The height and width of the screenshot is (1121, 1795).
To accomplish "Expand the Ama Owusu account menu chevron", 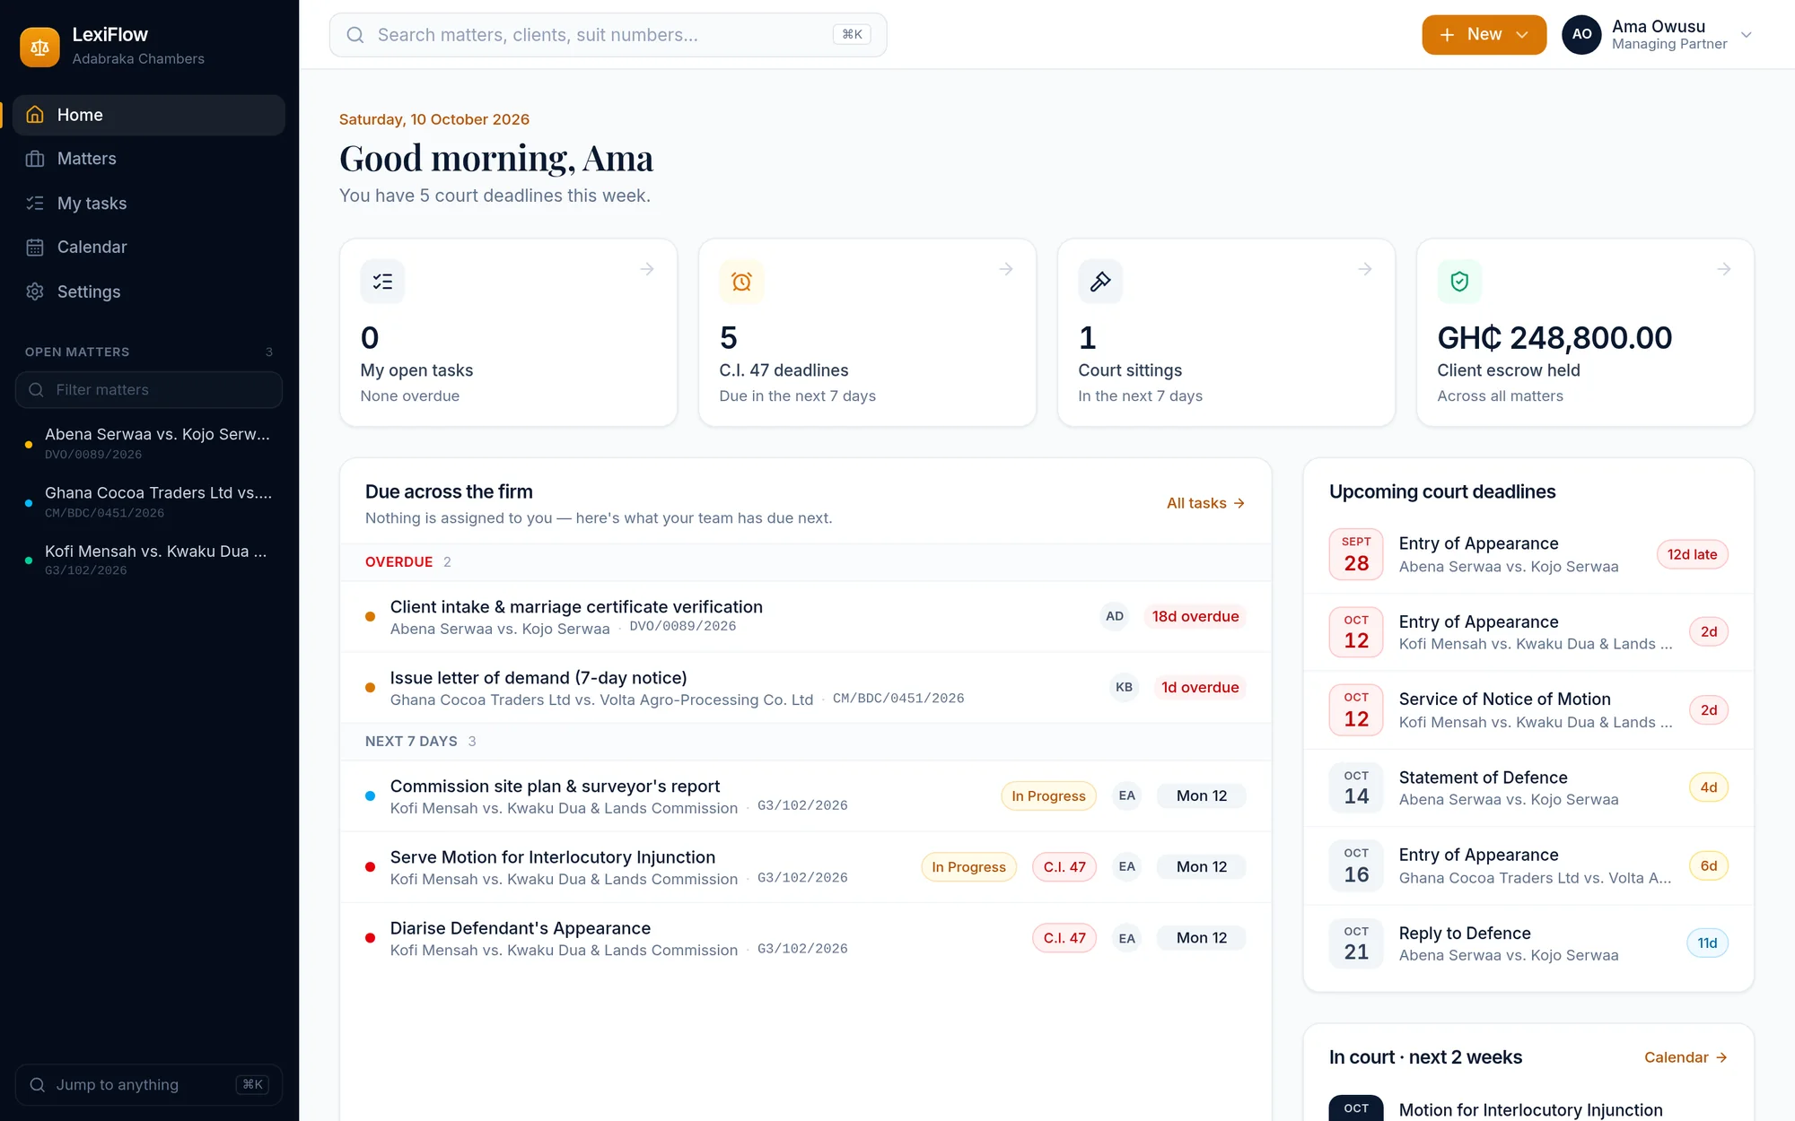I will click(1747, 35).
